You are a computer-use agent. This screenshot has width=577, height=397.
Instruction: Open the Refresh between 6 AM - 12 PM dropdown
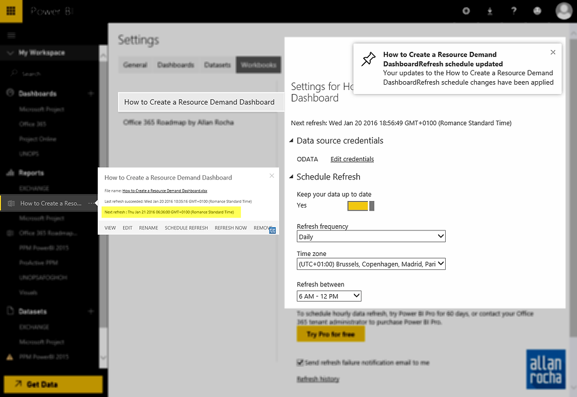point(329,296)
